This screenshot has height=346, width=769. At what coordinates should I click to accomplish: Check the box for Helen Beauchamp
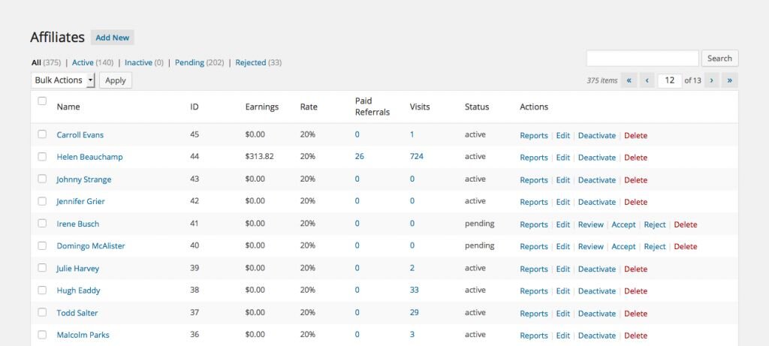(42, 157)
